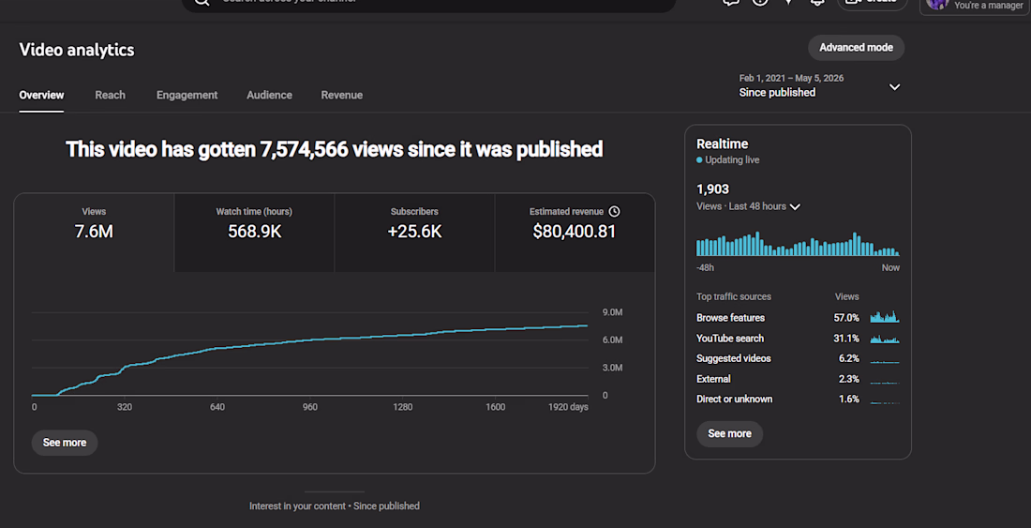The width and height of the screenshot is (1031, 528).
Task: Switch to the Engagement tab
Action: (x=187, y=95)
